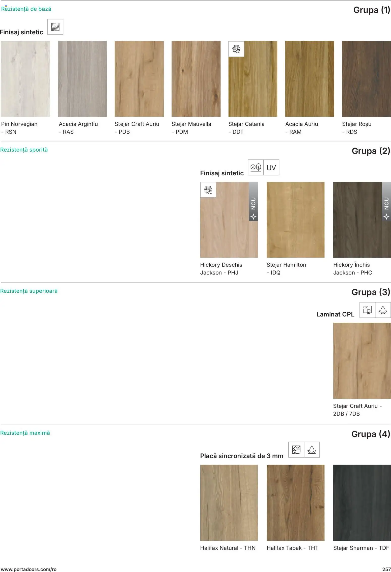Select the Stejar Craft Auriu 2DB / 7DB laminate
The height and width of the screenshot is (572, 391).
pyautogui.click(x=362, y=361)
